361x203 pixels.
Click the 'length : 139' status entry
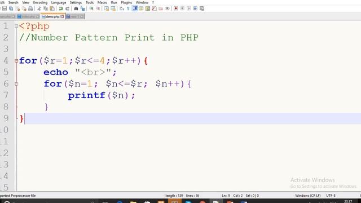click(x=174, y=196)
